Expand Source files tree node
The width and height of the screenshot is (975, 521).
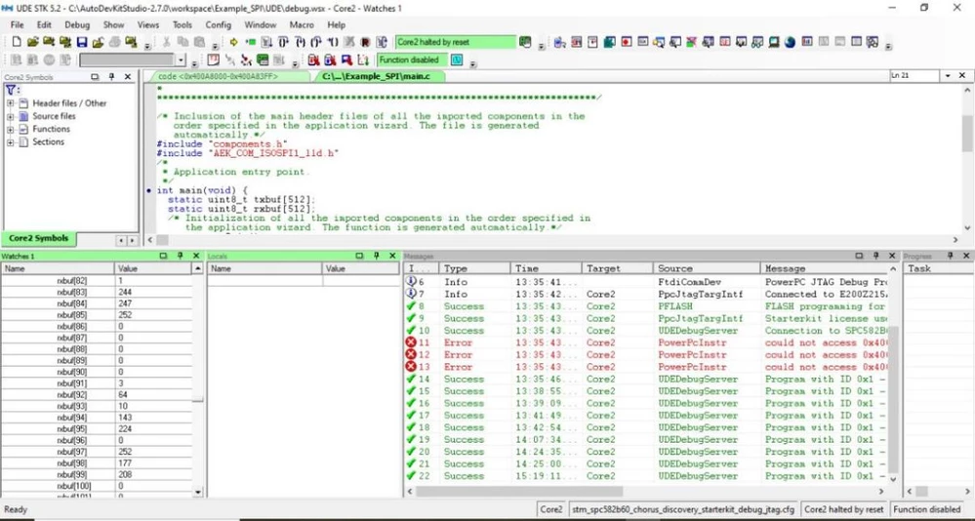click(x=11, y=116)
